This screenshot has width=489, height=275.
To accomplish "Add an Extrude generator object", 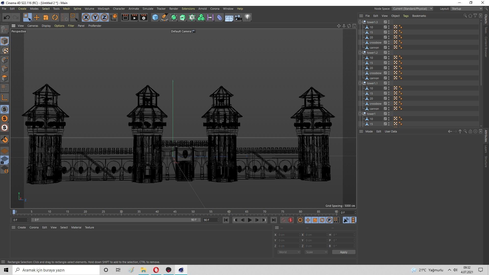I will [x=183, y=17].
